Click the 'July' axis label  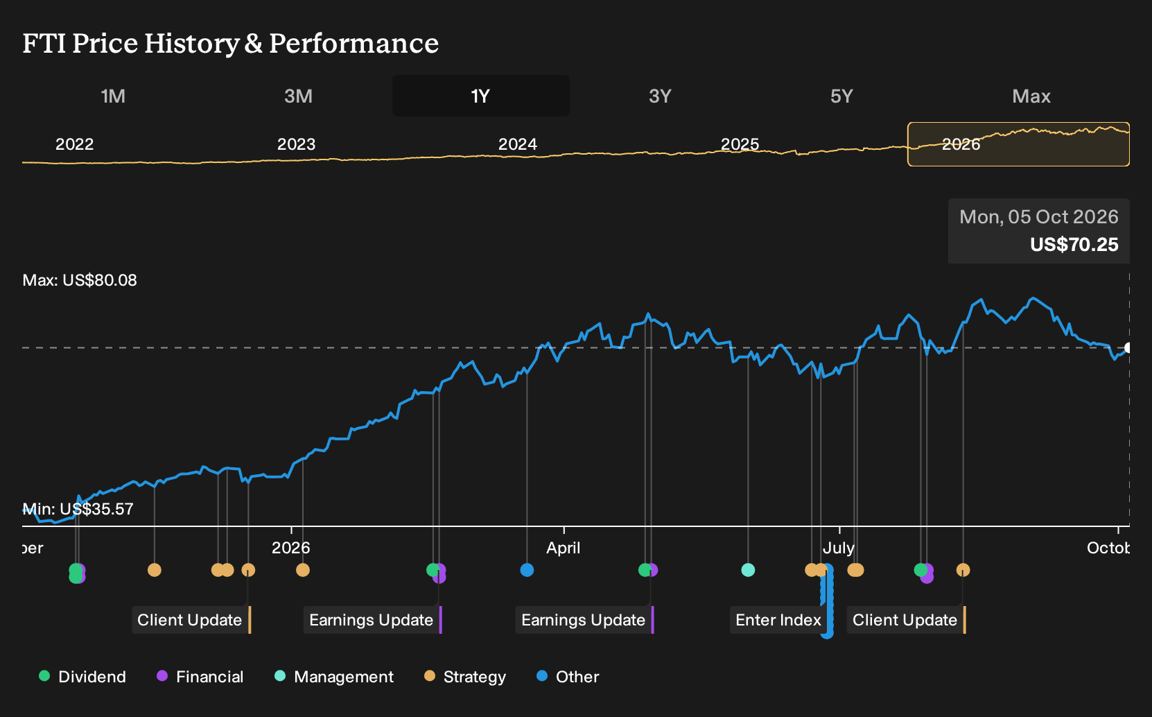coord(839,548)
